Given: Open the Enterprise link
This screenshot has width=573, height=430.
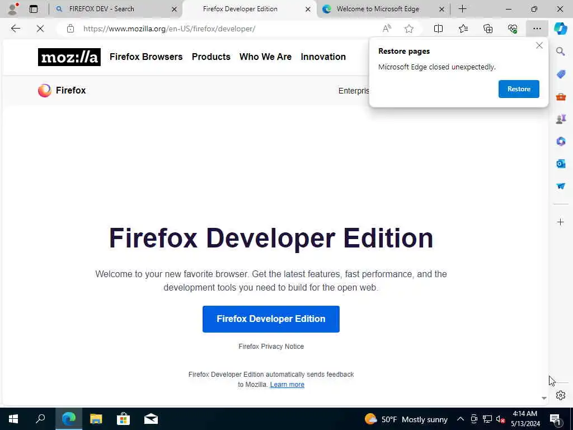Looking at the screenshot, I should click(x=354, y=91).
